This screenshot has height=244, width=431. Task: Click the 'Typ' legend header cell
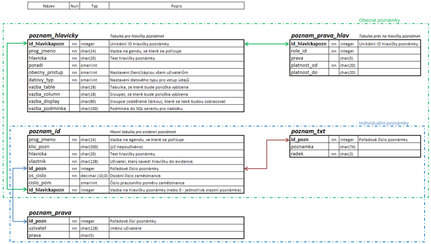click(x=95, y=6)
